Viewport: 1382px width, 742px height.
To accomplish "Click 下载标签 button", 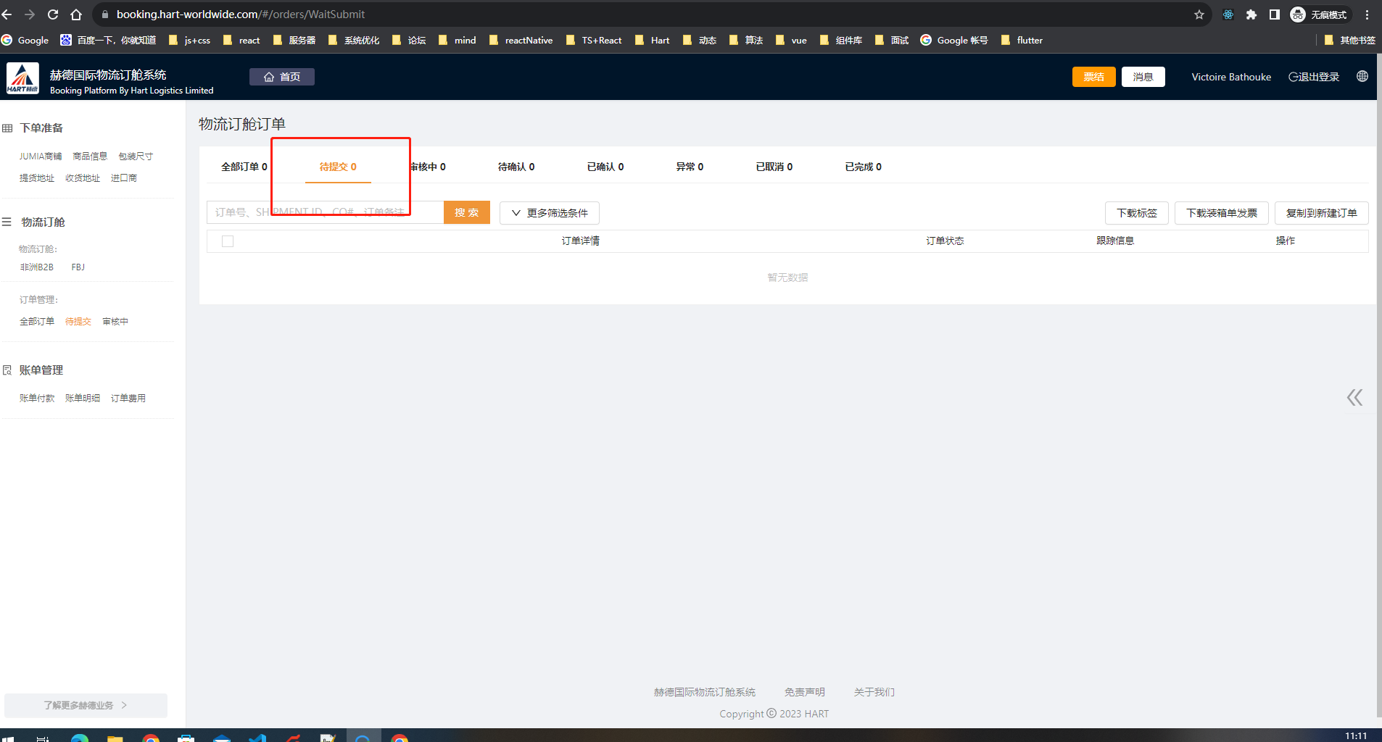I will (x=1136, y=213).
